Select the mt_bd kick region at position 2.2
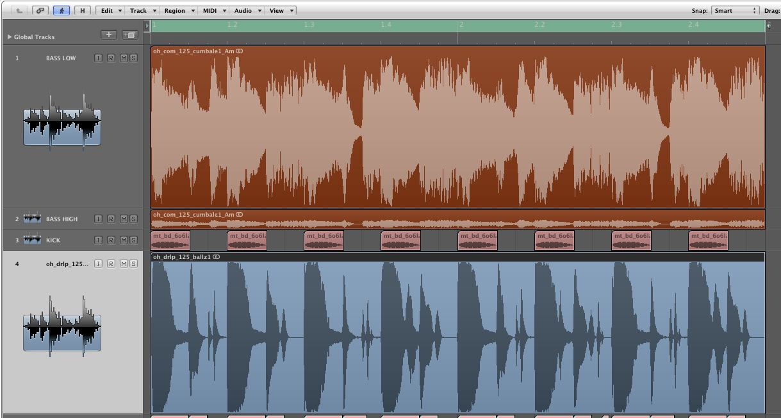Viewport: 781px width, 418px height. coord(555,240)
